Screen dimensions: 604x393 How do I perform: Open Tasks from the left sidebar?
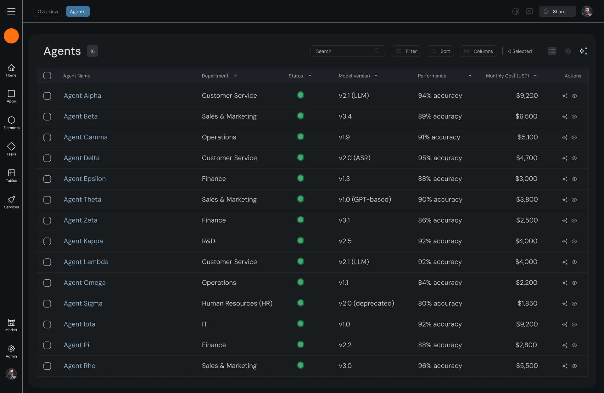pos(11,149)
